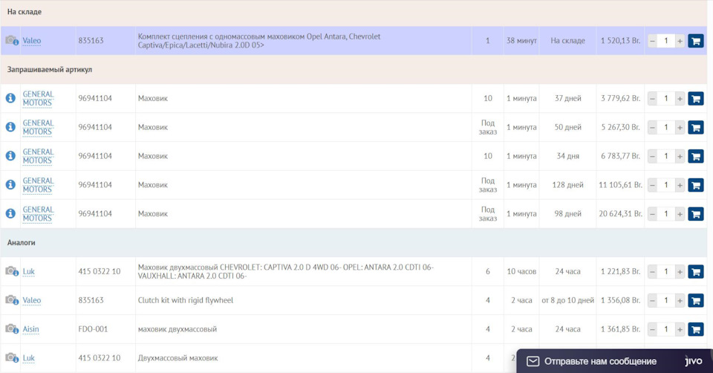713x373 pixels.
Task: Select 38 минут update time cell
Action: (521, 40)
